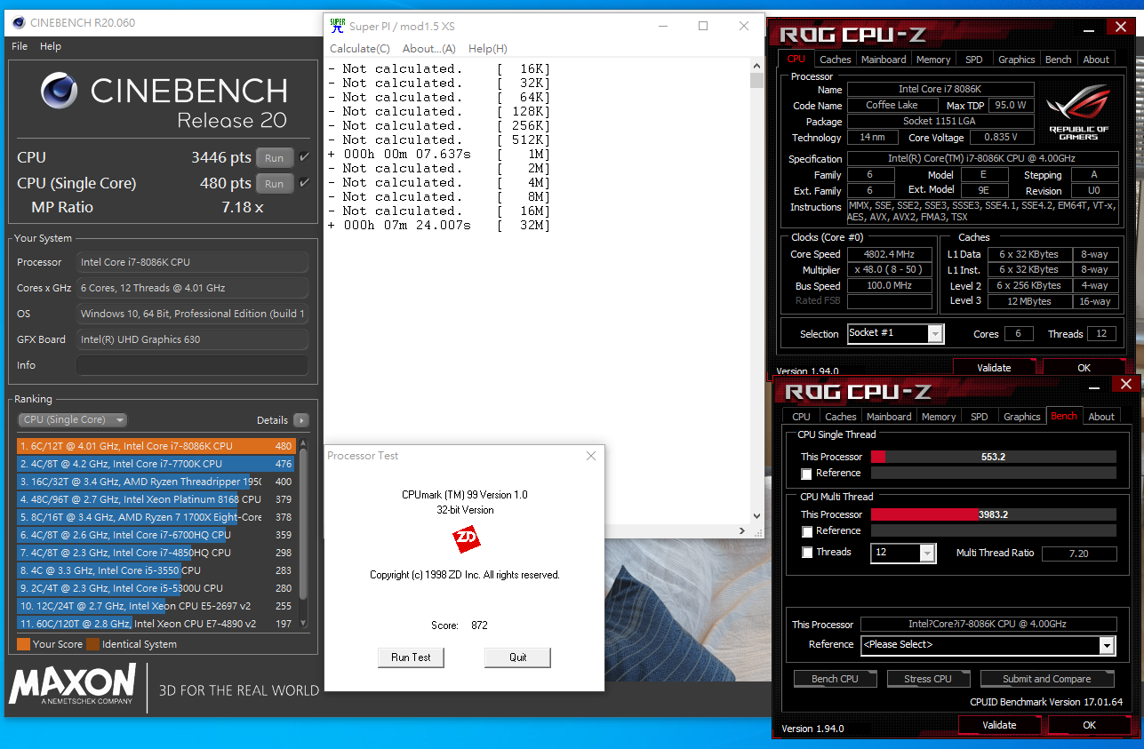Click Quit in Processor Test dialog
This screenshot has height=749, width=1144.
click(x=517, y=657)
